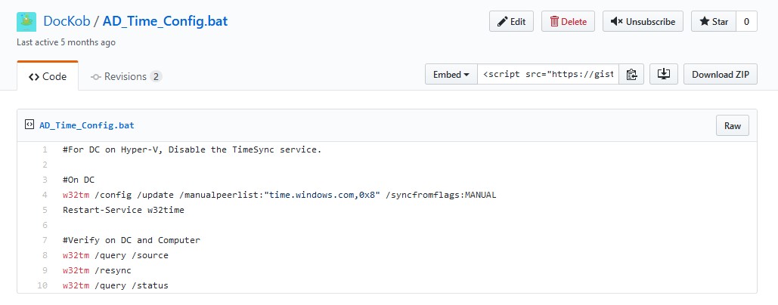Screen dimensions: 778x305
Task: Click the embed script URL field
Action: [548, 75]
